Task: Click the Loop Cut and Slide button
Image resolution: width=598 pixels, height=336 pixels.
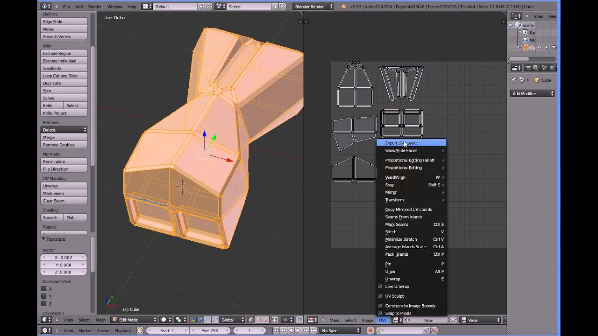Action: point(64,76)
